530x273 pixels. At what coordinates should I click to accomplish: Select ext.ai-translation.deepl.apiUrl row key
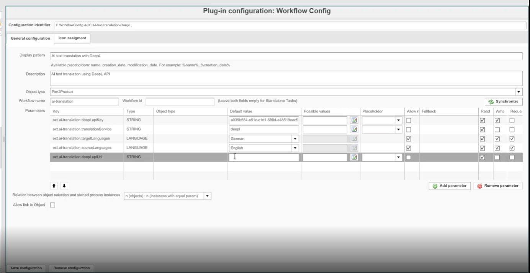click(77, 157)
